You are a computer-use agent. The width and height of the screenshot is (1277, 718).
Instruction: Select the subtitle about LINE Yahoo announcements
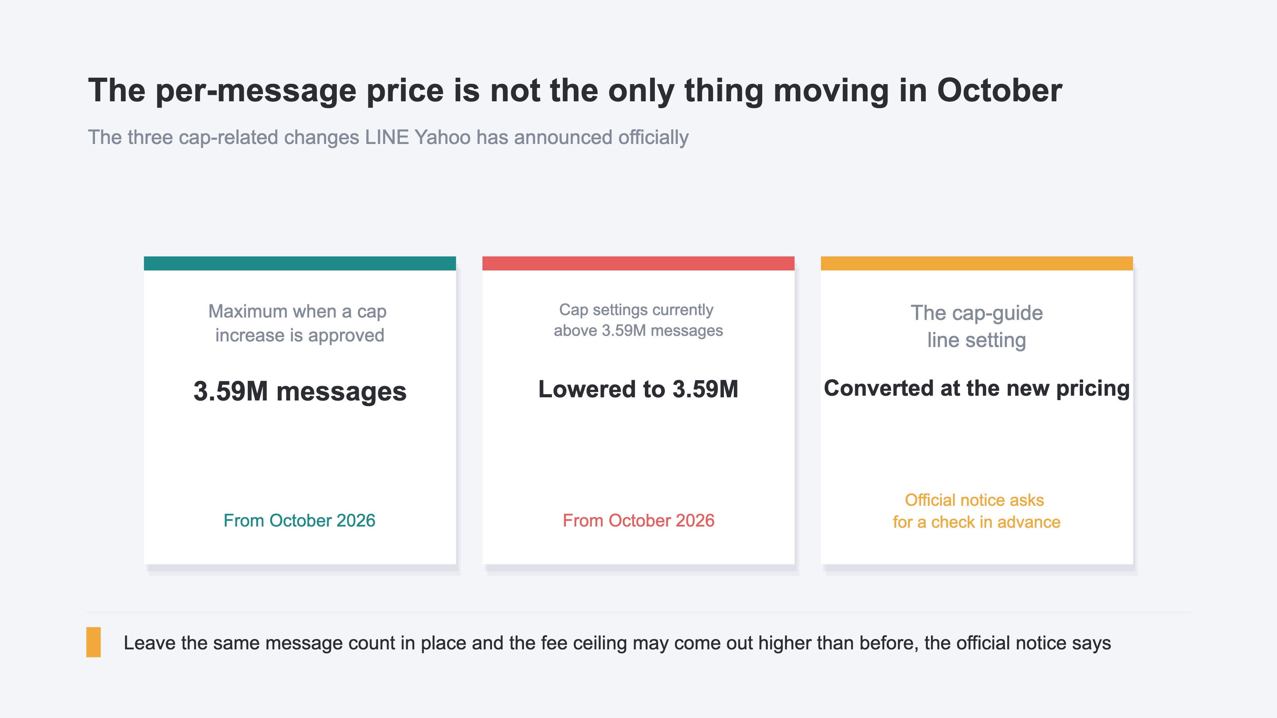(388, 138)
